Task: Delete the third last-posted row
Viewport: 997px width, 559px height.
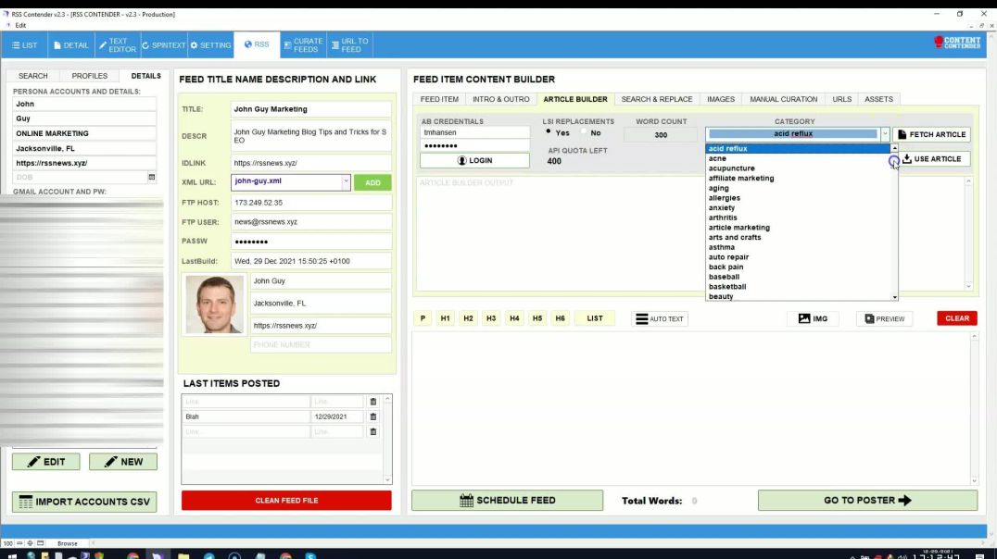Action: tap(373, 432)
